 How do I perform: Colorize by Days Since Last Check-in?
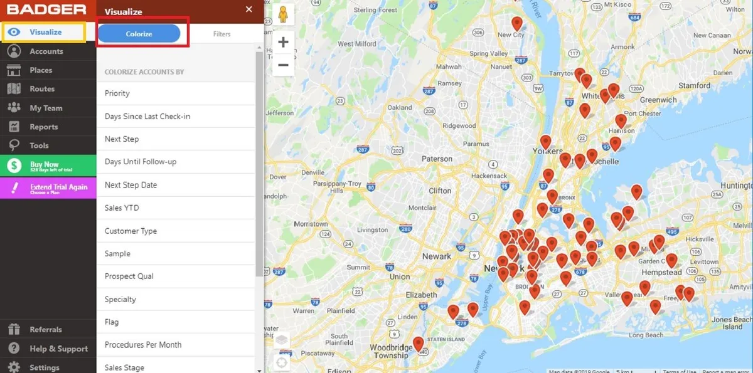(x=176, y=117)
